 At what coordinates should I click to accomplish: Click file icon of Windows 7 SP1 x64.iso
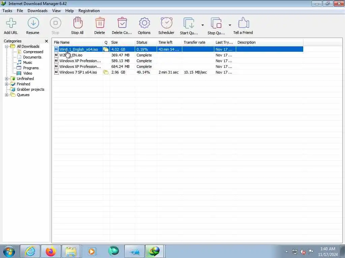click(56, 72)
